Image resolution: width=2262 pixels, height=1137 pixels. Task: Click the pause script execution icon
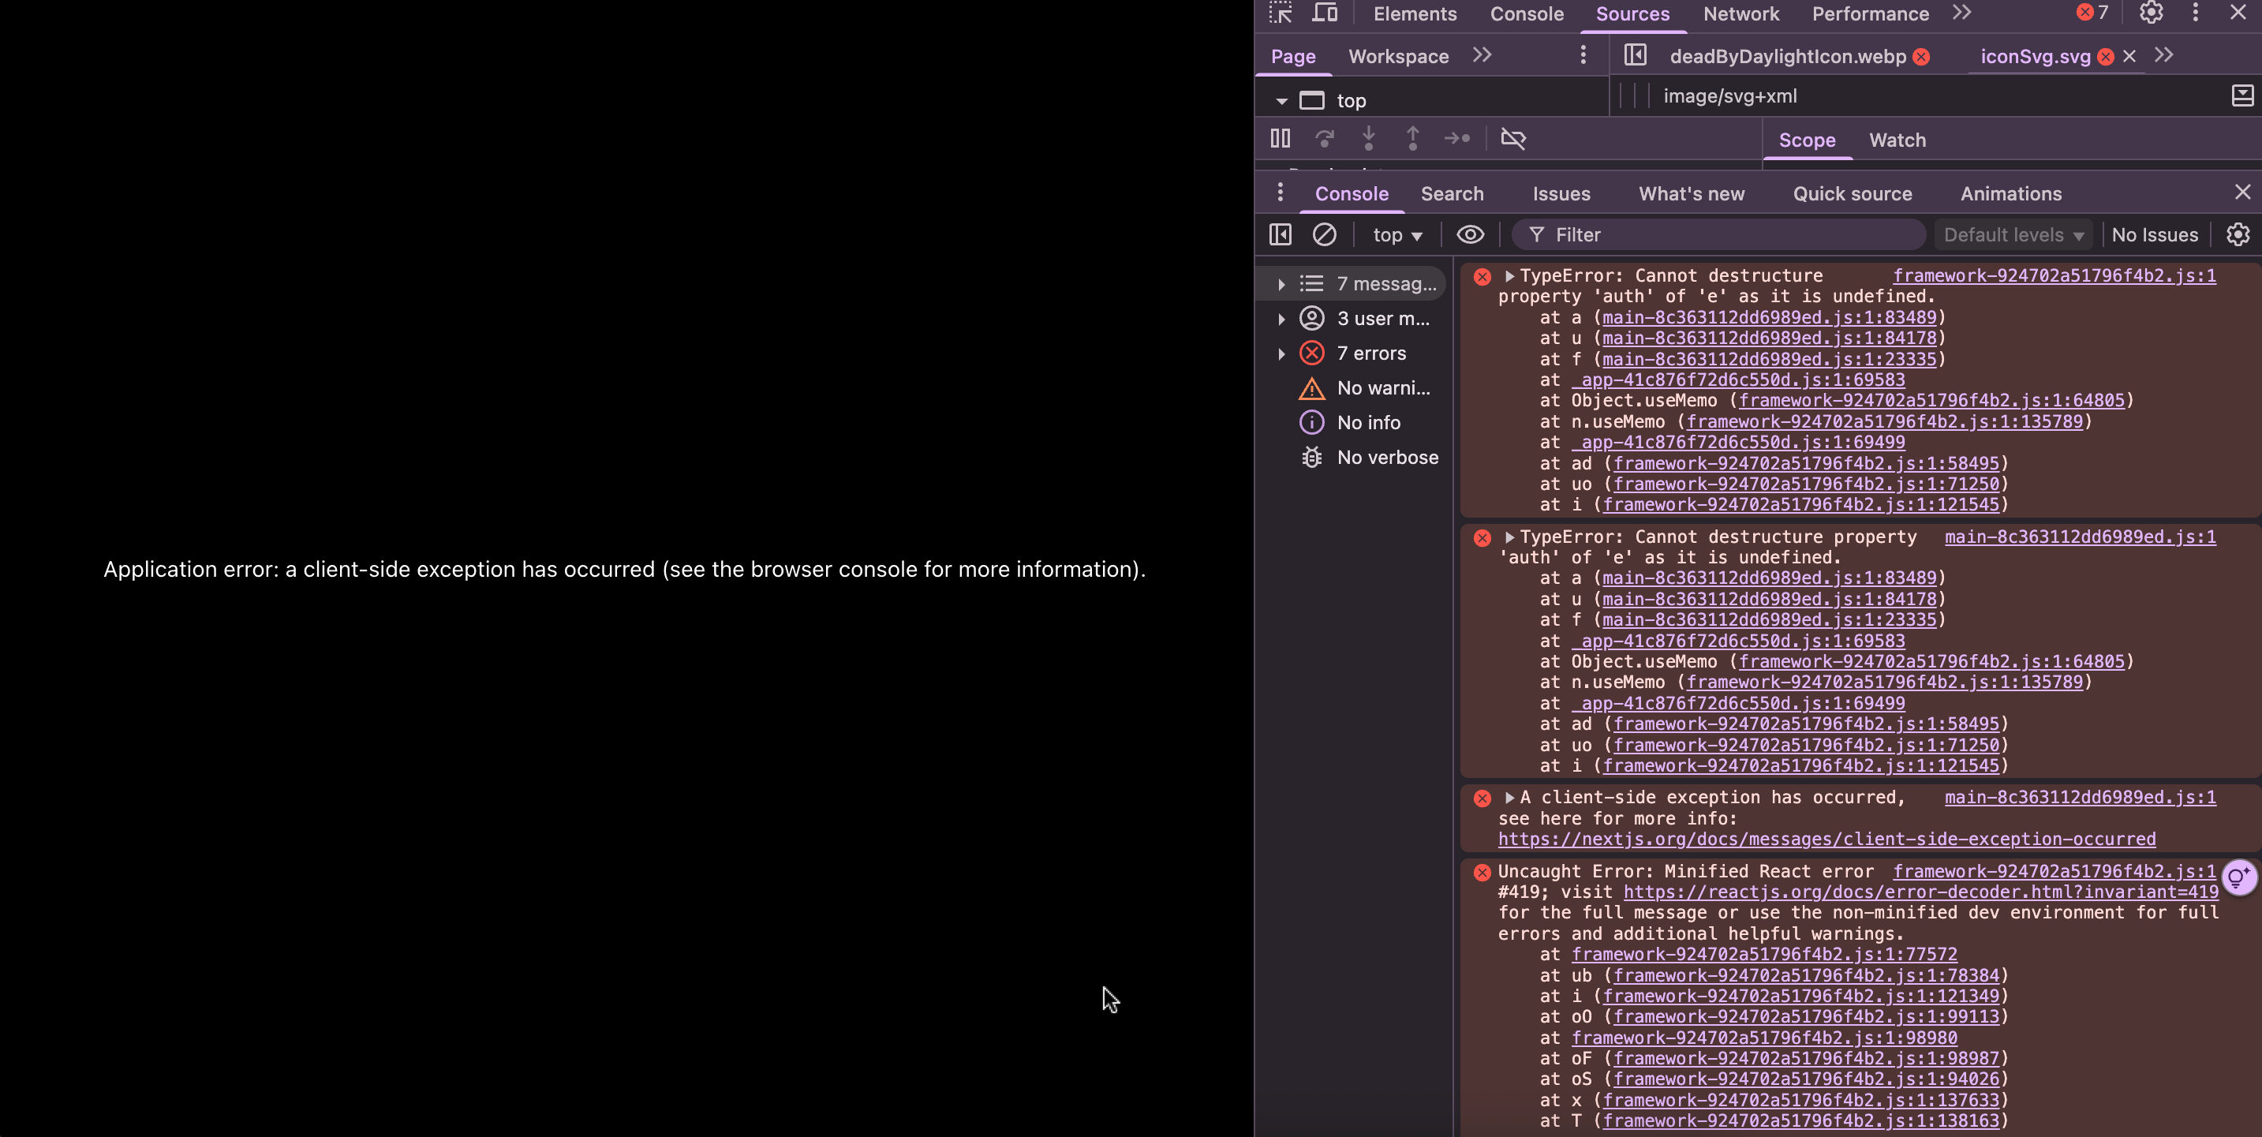pyautogui.click(x=1281, y=139)
